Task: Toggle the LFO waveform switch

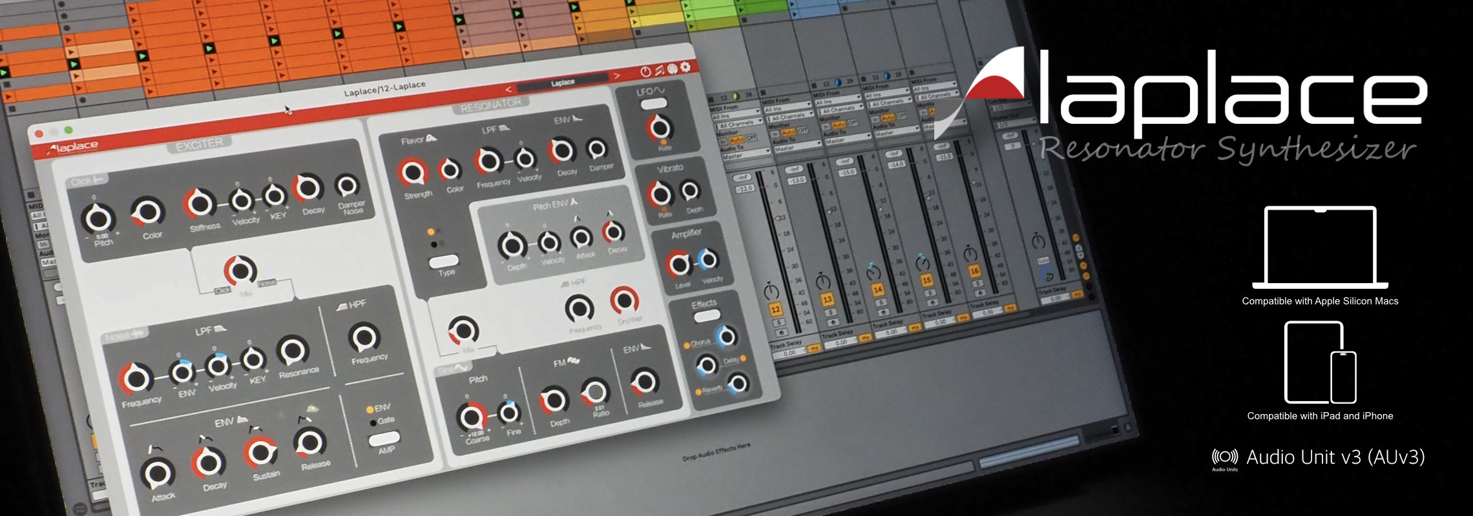Action: pyautogui.click(x=654, y=104)
